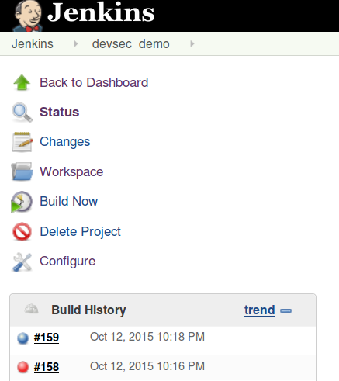Open the Jenkins breadcrumb item

33,43
